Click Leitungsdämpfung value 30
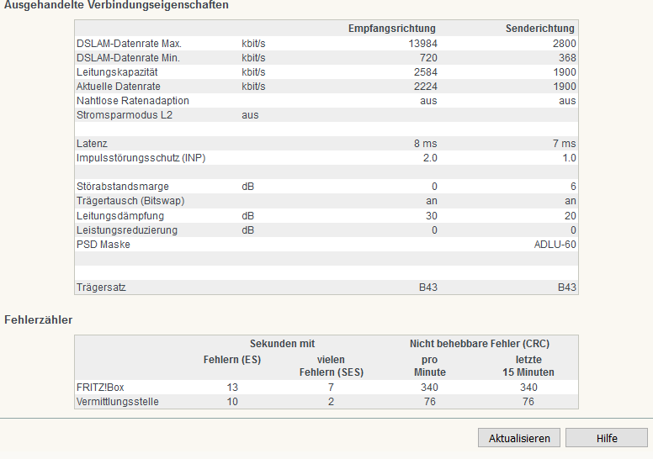The height and width of the screenshot is (459, 653). [x=432, y=216]
